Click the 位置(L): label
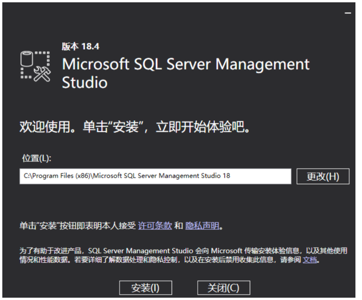This screenshot has width=362, height=300. tap(36, 158)
